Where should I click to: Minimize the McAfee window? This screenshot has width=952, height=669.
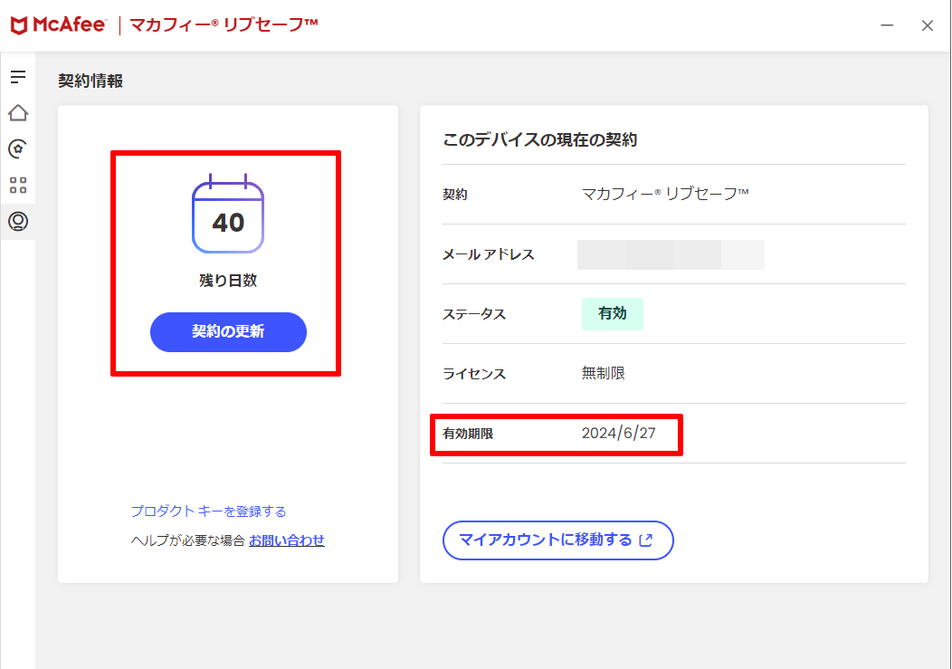point(887,25)
